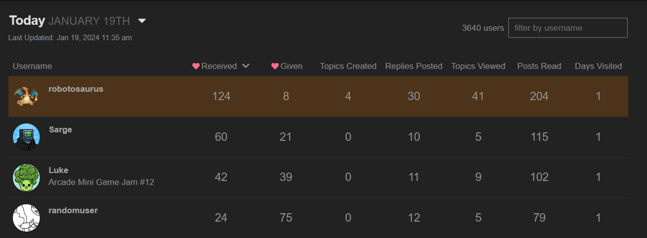
Task: Sort by Topics Created column
Action: click(x=348, y=66)
